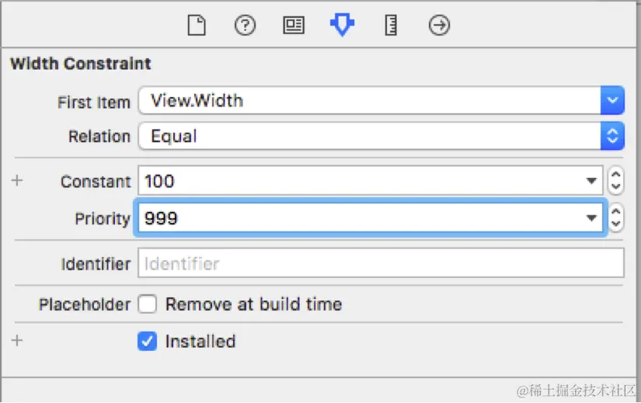The height and width of the screenshot is (403, 641).
Task: Switch to the Identity inspector
Action: 293,26
